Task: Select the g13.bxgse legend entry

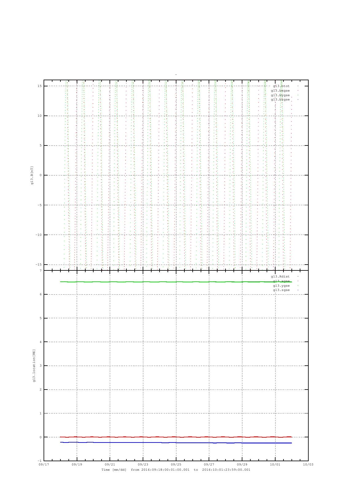Action: point(280,91)
